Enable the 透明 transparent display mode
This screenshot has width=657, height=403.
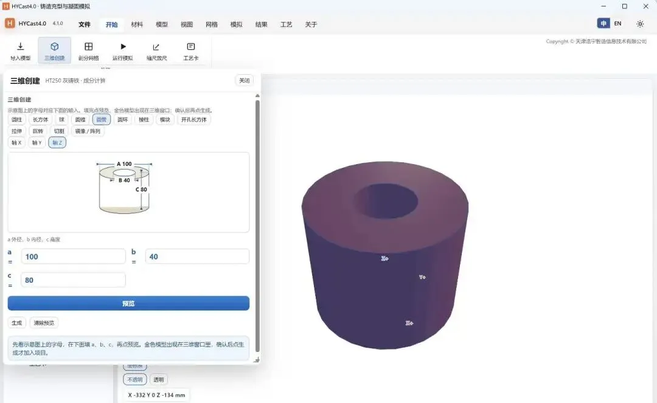tap(158, 379)
